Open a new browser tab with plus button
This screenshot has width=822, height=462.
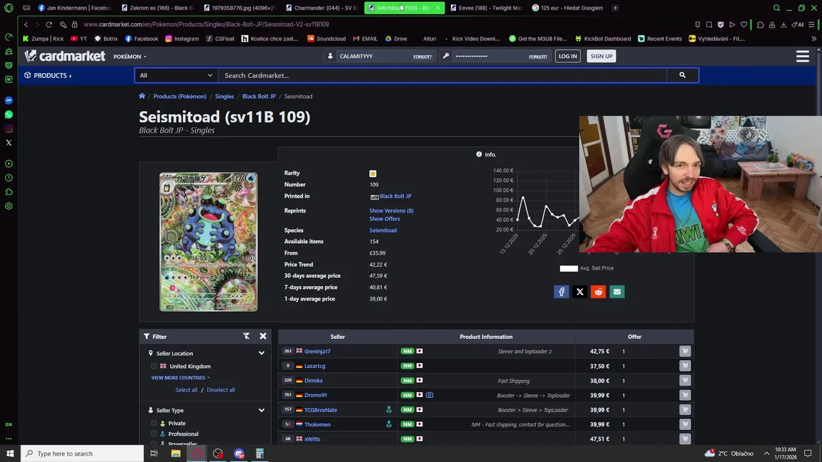point(615,8)
